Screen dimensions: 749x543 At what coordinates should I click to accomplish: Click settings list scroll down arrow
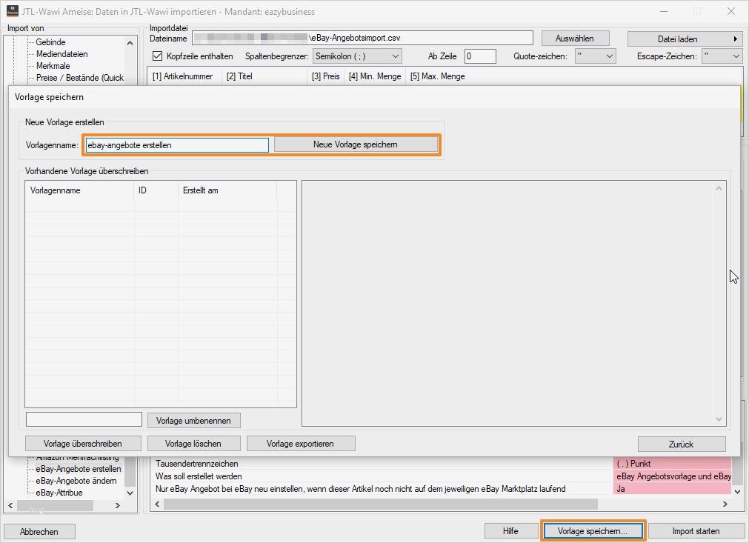[738, 491]
